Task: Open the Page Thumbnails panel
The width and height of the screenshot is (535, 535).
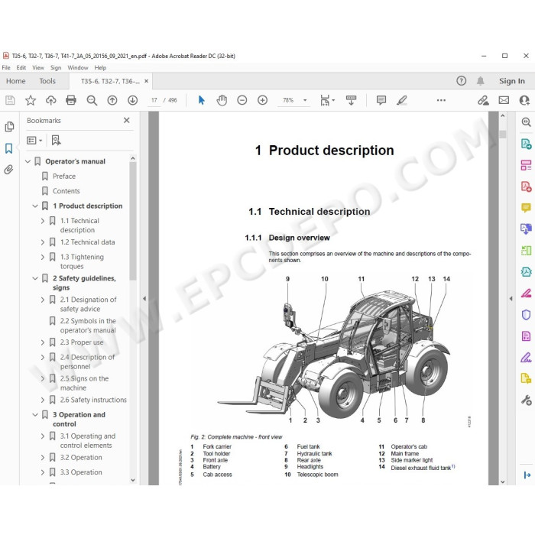Action: click(9, 127)
